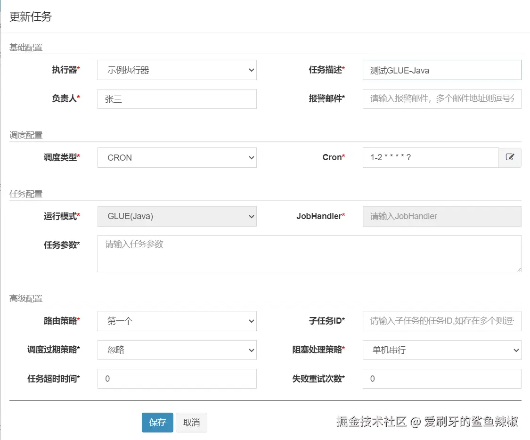This screenshot has width=530, height=440.
Task: Click the 子任务ID input field
Action: point(442,321)
